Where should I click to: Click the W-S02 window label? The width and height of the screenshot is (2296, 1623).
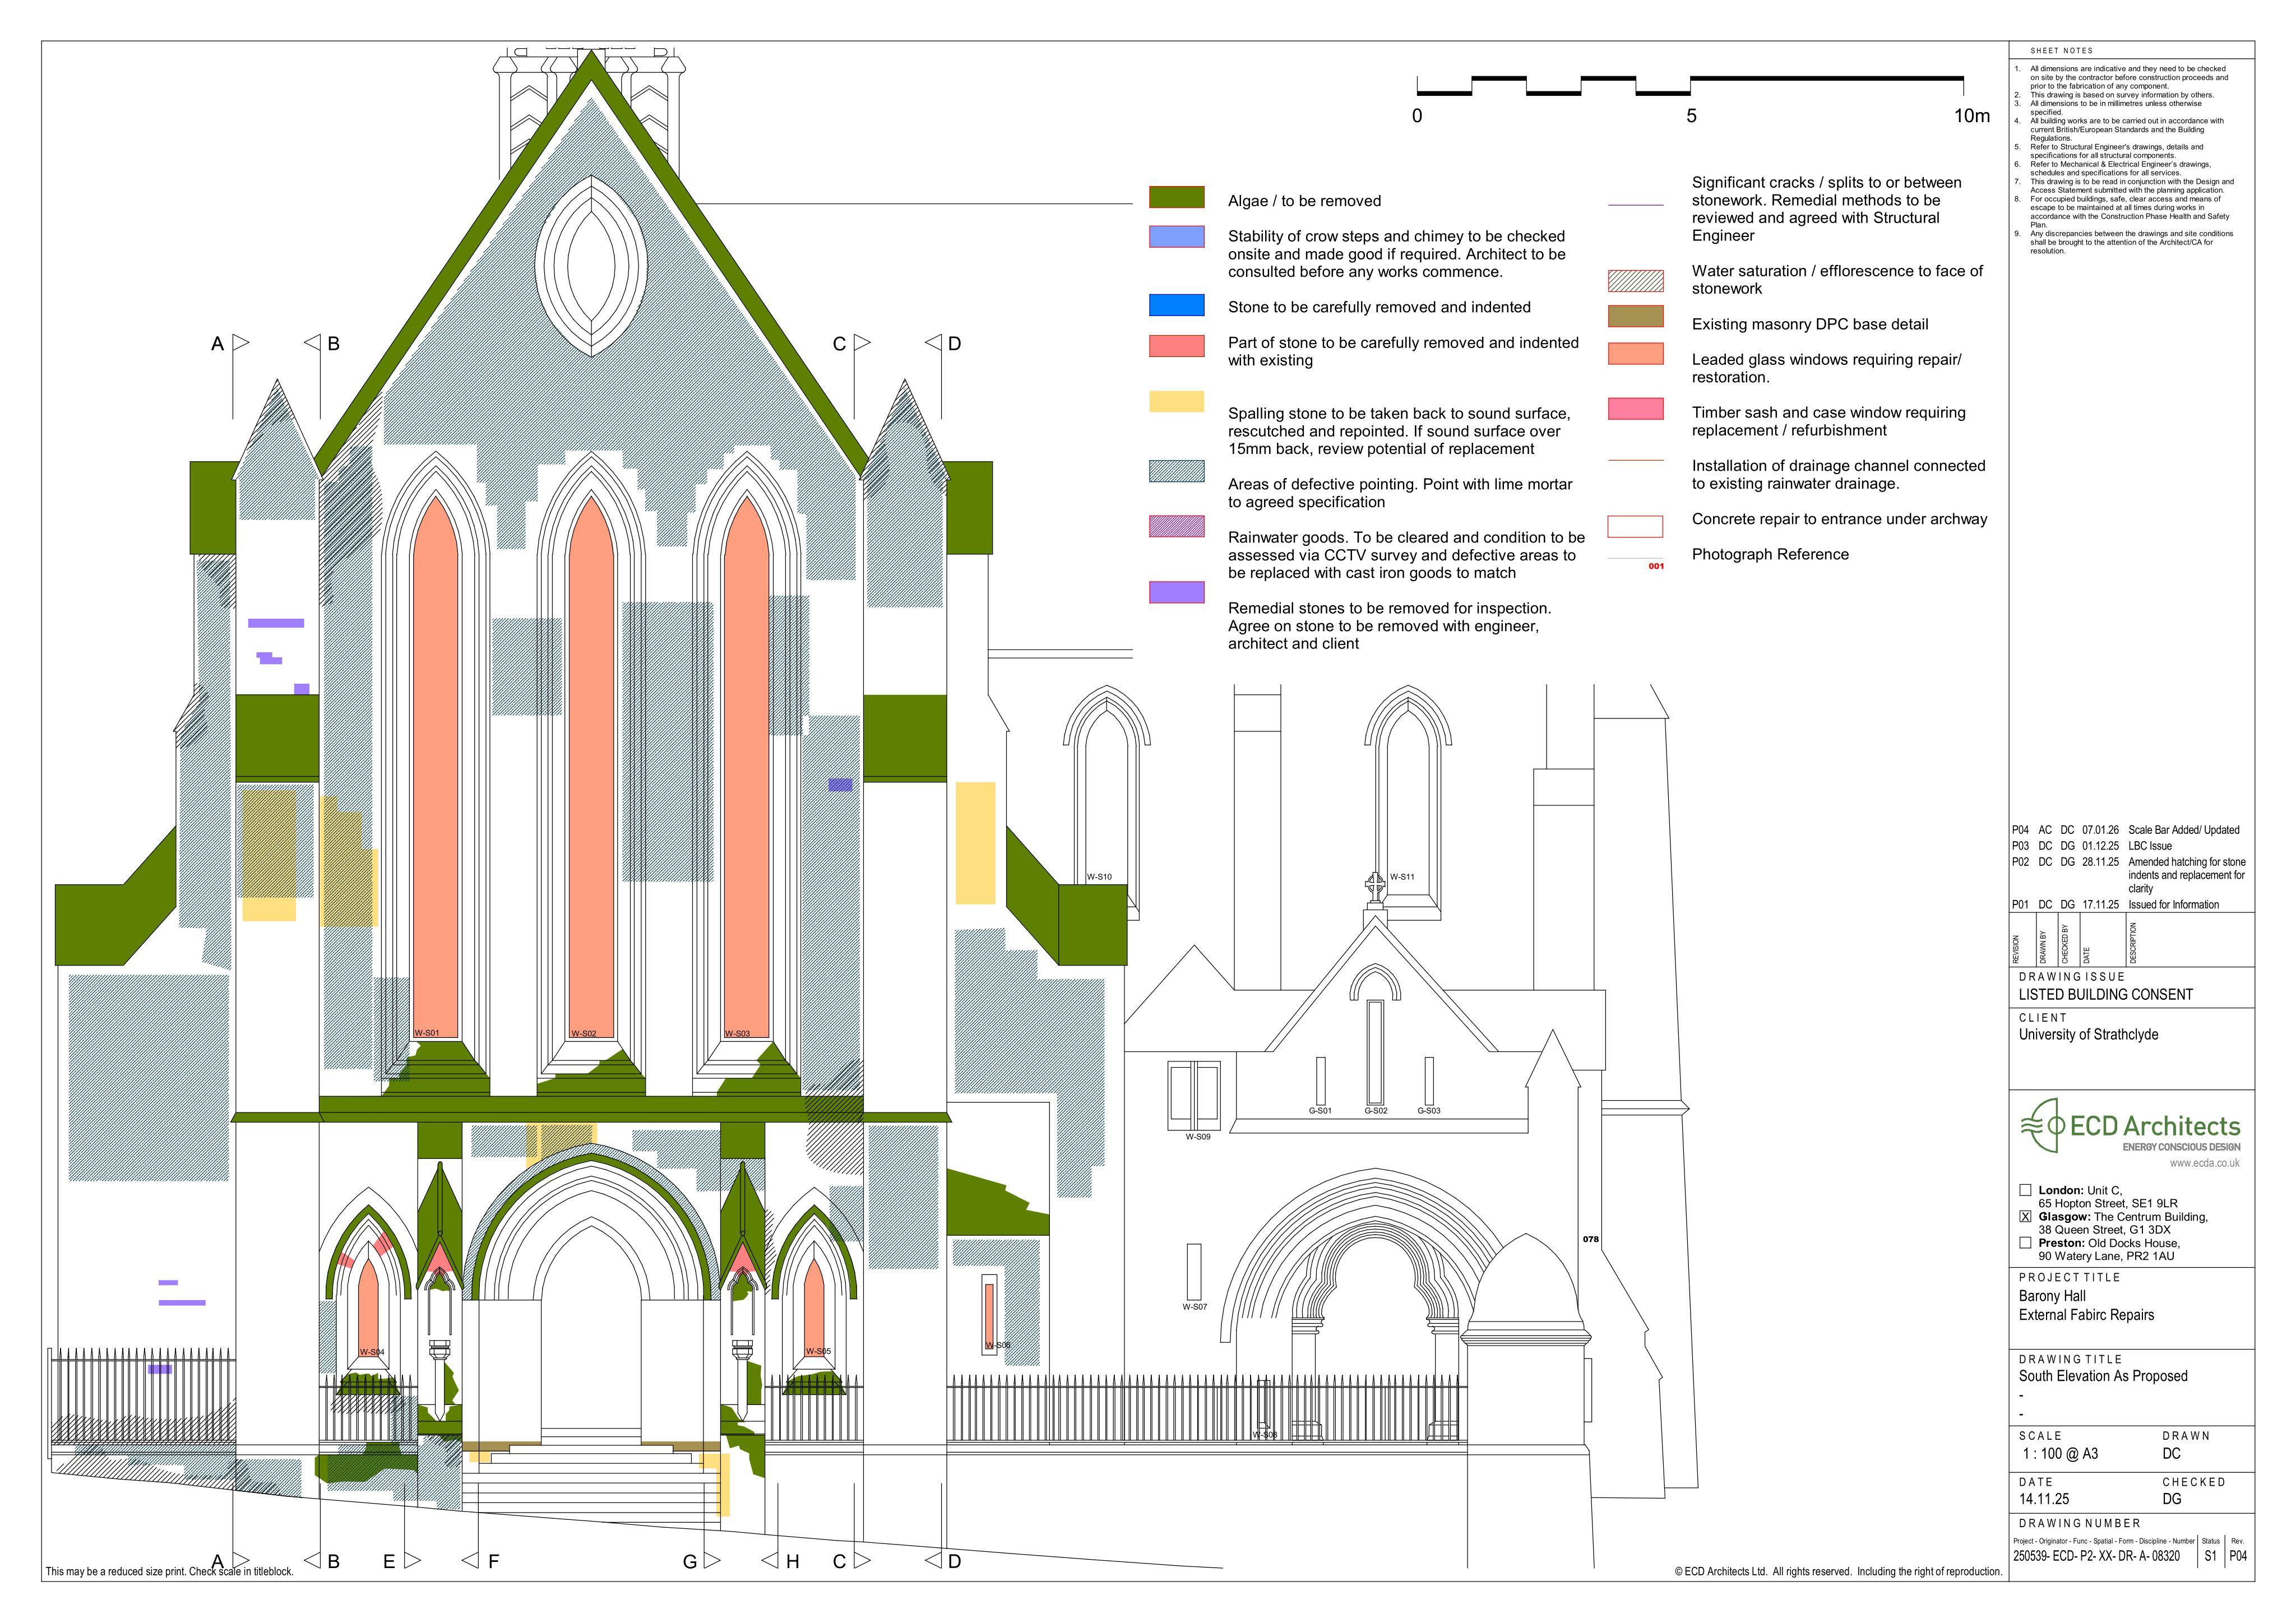pos(584,1033)
